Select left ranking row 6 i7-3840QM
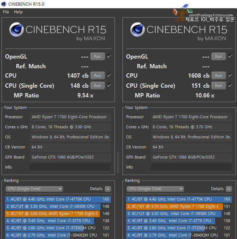237x239 pixels. (58, 235)
